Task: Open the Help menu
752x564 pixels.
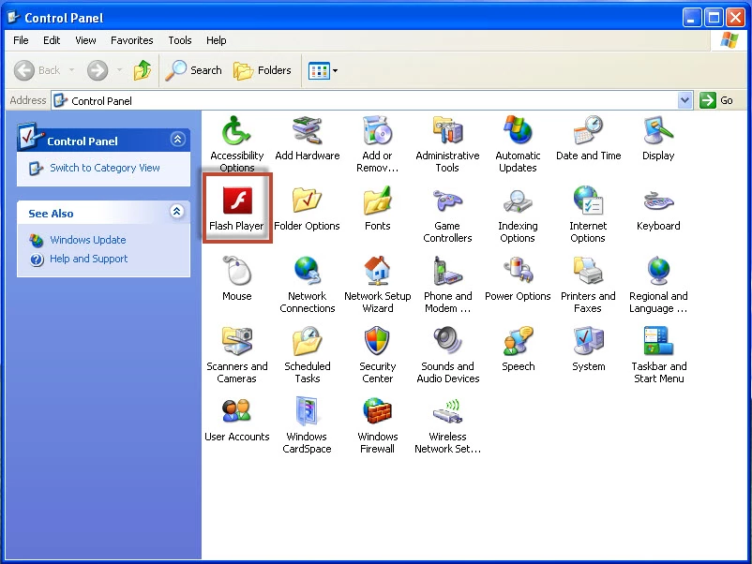Action: pyautogui.click(x=217, y=40)
